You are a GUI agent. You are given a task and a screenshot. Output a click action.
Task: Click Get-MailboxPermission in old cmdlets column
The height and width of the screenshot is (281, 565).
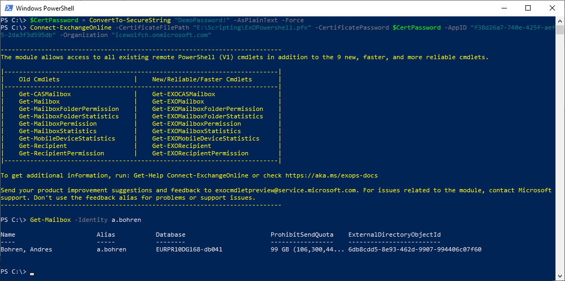point(58,124)
